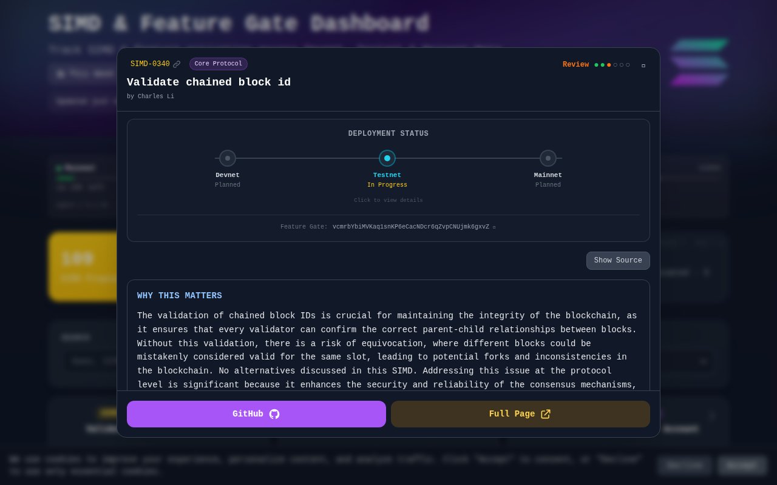Click the SIMD-0340 identifier text
This screenshot has width=777, height=485.
[x=150, y=64]
